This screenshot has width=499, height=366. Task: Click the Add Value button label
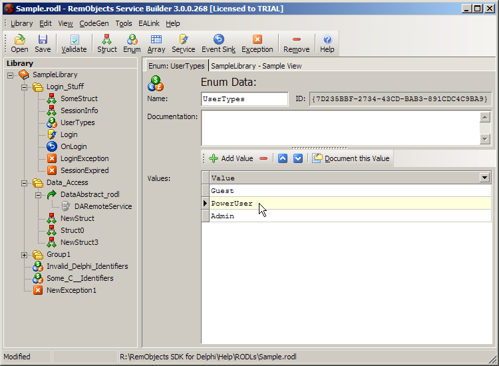click(237, 158)
